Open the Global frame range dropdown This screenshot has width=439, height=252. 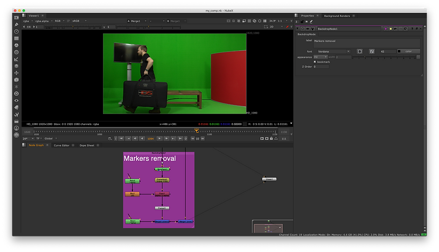[50, 139]
